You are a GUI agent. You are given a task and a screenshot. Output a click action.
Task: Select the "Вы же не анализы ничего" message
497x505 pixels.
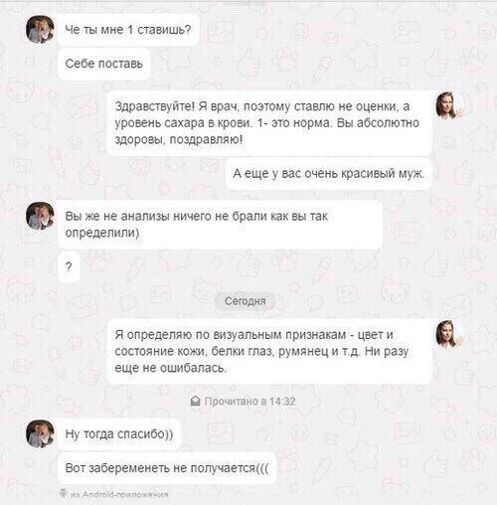(x=221, y=225)
